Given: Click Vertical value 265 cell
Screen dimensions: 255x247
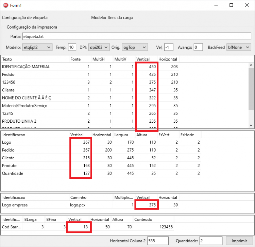Looking at the screenshot, I should tap(146, 113).
